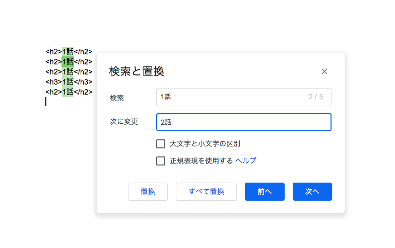This screenshot has height=248, width=395.
Task: Focus the 次に変更 input field
Action: pyautogui.click(x=244, y=122)
